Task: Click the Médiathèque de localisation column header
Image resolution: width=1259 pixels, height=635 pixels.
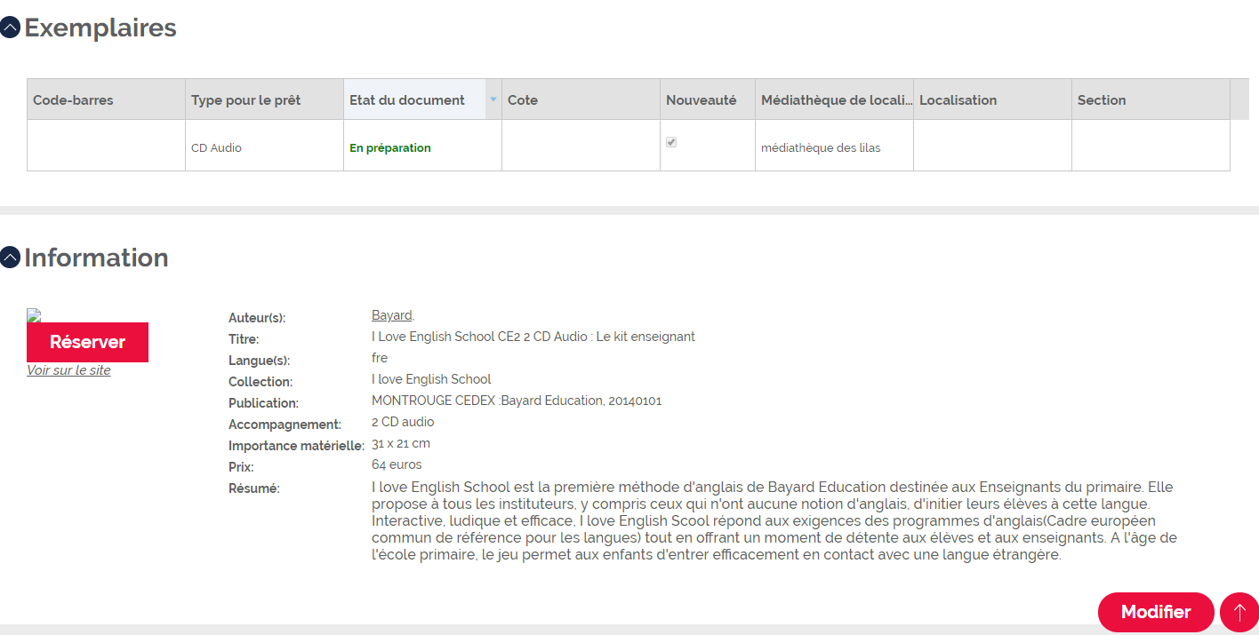Action: point(834,99)
